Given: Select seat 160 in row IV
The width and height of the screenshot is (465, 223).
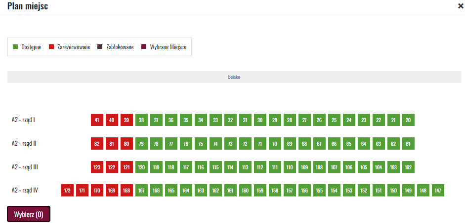Looking at the screenshot, I should 245,190.
